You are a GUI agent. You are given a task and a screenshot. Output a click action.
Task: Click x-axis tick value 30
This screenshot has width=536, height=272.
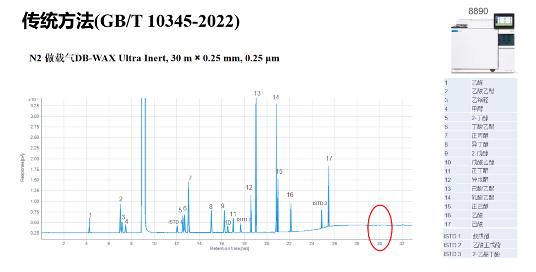point(380,244)
